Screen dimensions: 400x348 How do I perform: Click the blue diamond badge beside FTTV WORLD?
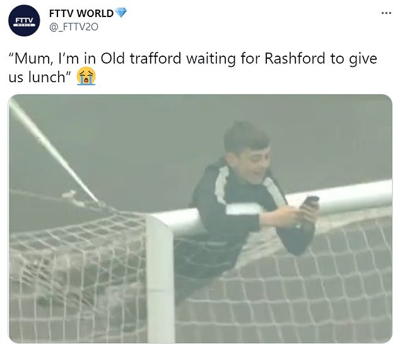pos(121,13)
